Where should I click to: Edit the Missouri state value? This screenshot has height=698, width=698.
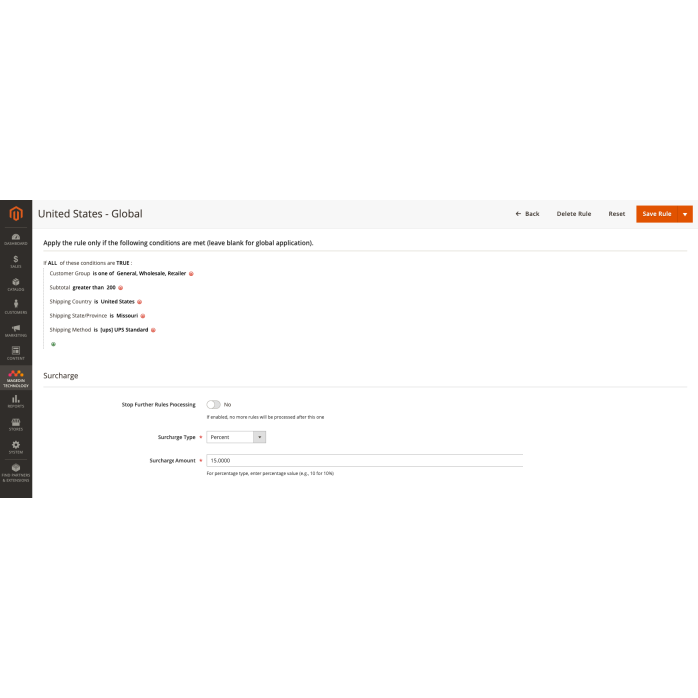(127, 316)
